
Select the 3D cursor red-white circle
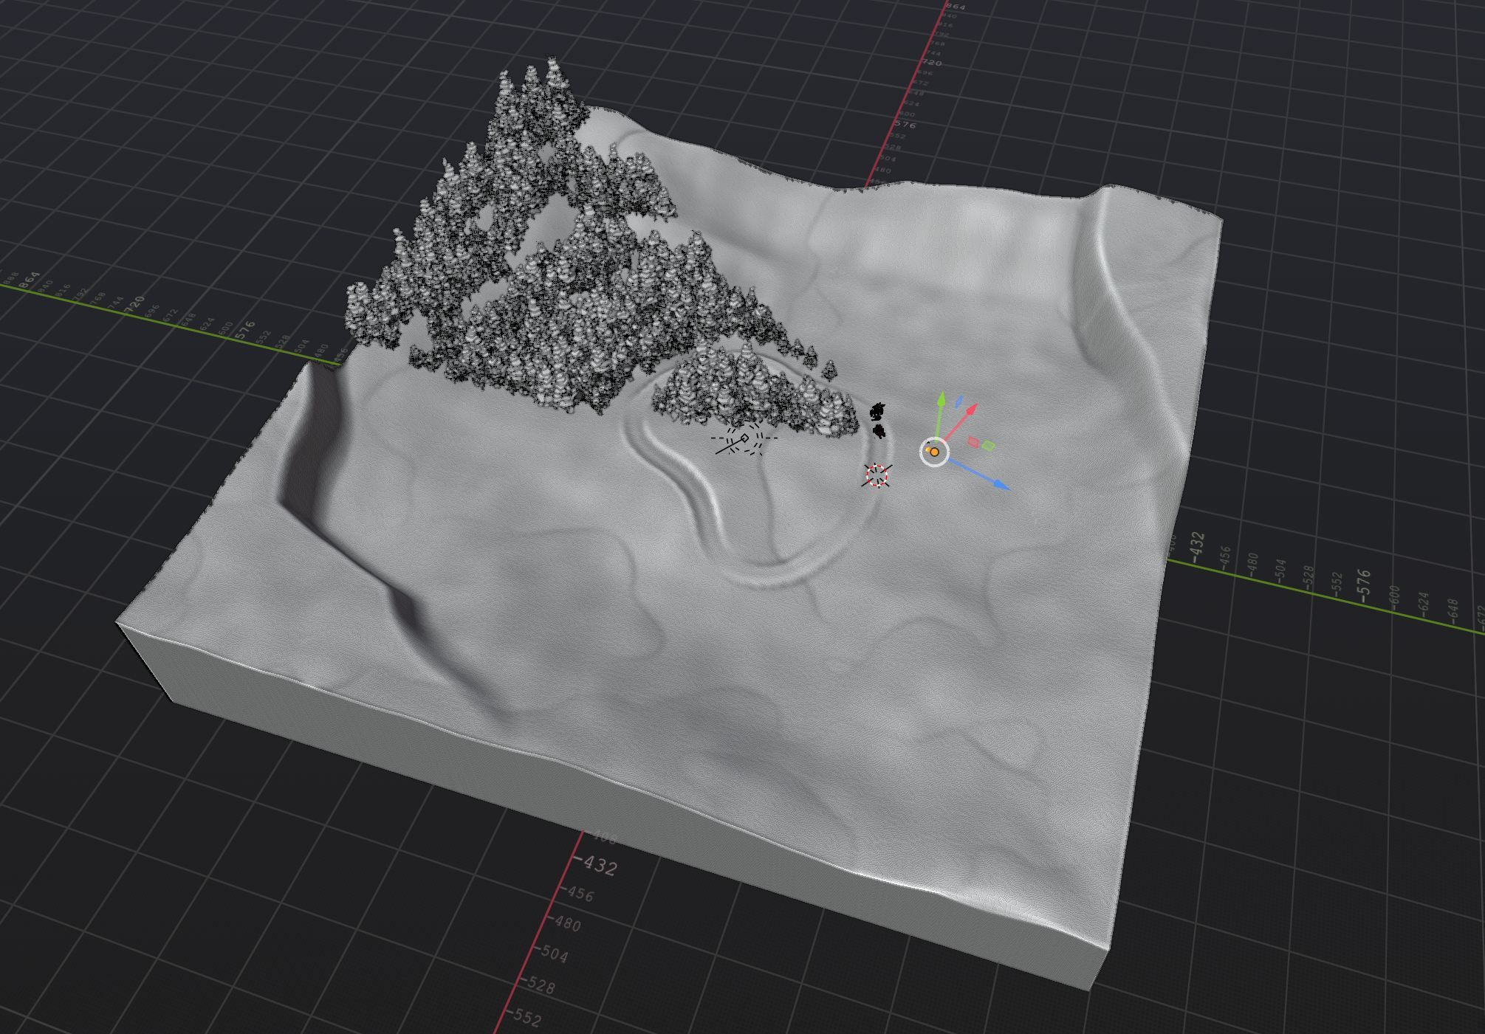(877, 475)
